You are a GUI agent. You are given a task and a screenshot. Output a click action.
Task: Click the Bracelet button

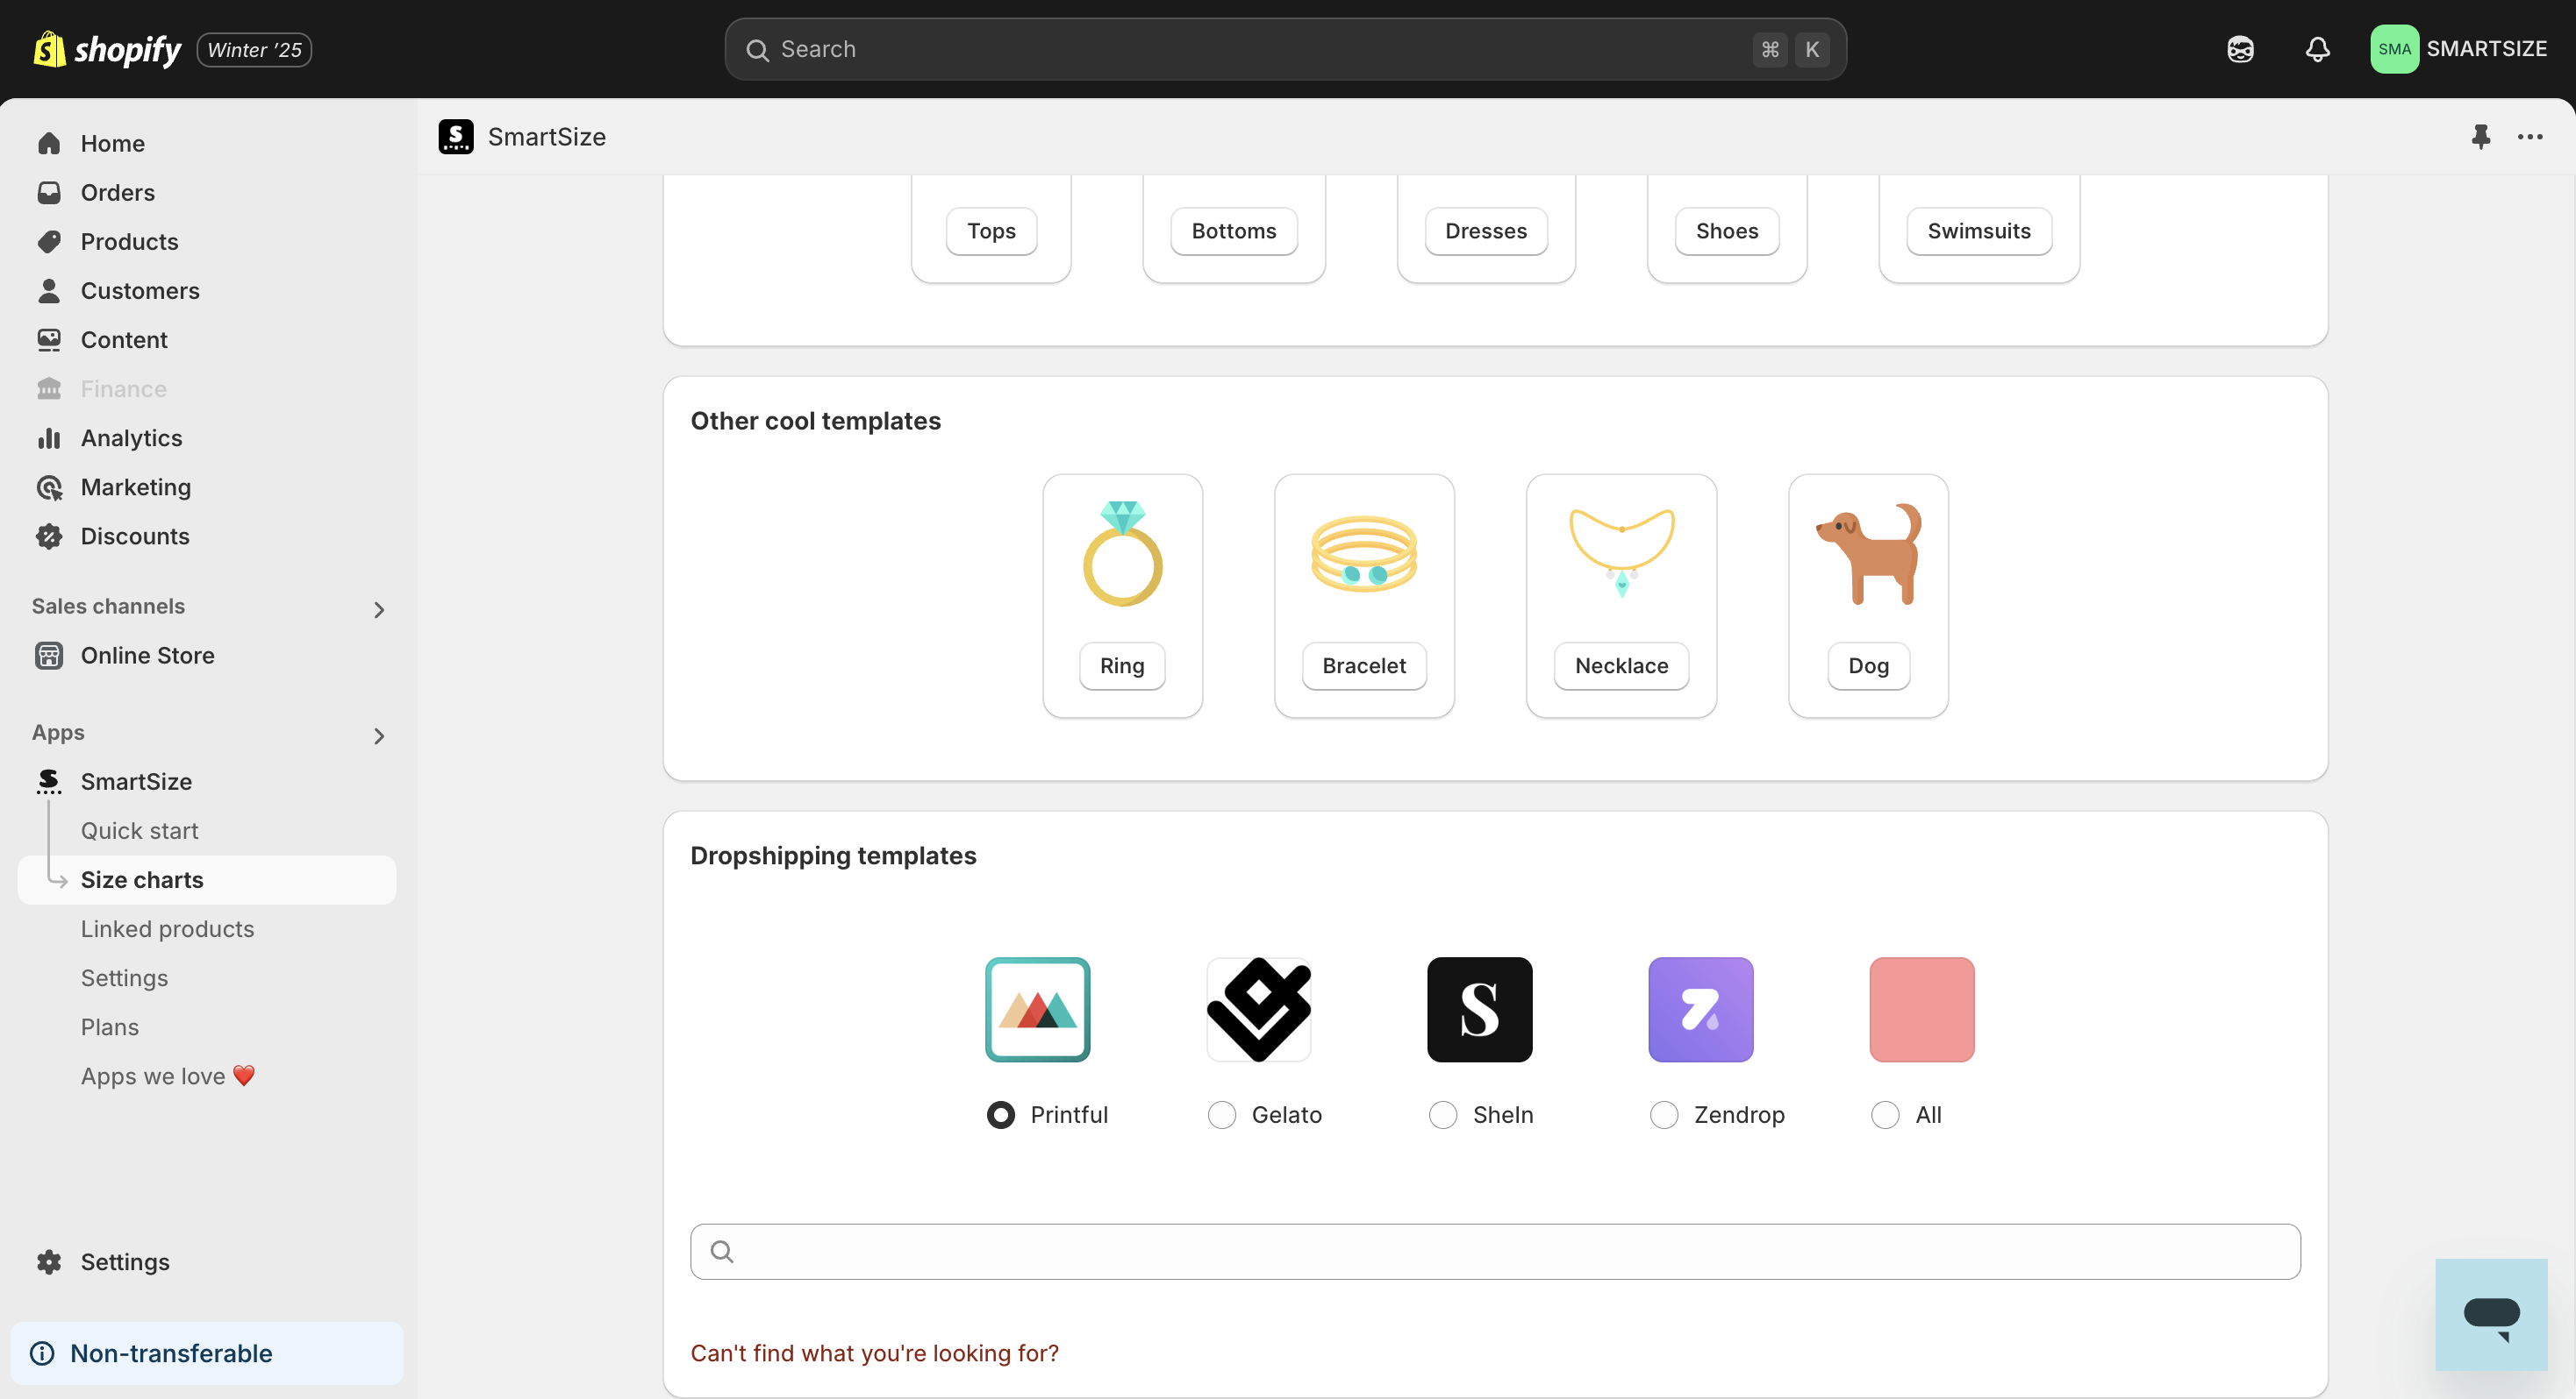(x=1364, y=665)
